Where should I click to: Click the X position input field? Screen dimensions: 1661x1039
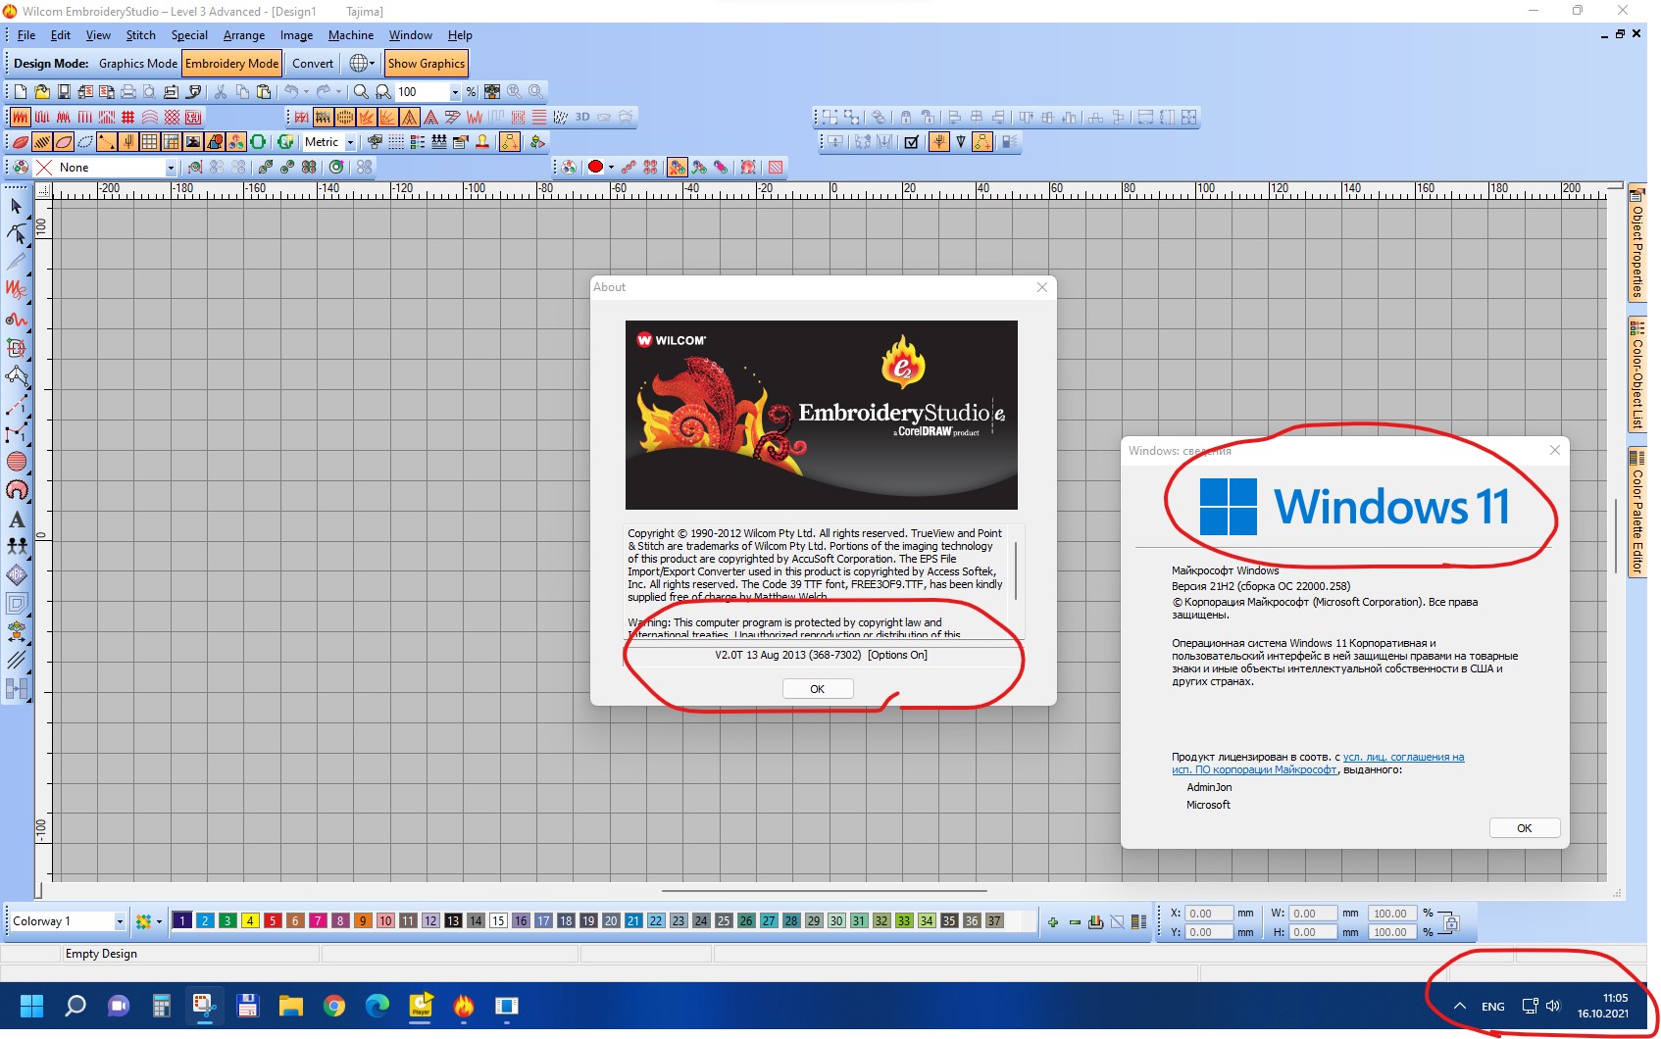tap(1209, 914)
